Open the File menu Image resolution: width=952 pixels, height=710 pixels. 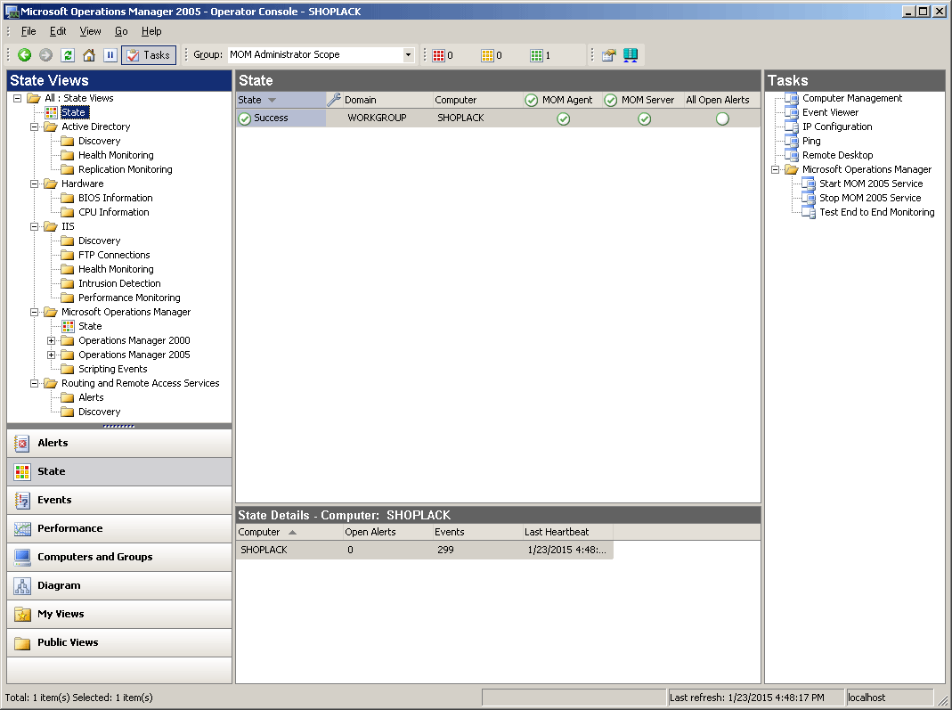[28, 31]
